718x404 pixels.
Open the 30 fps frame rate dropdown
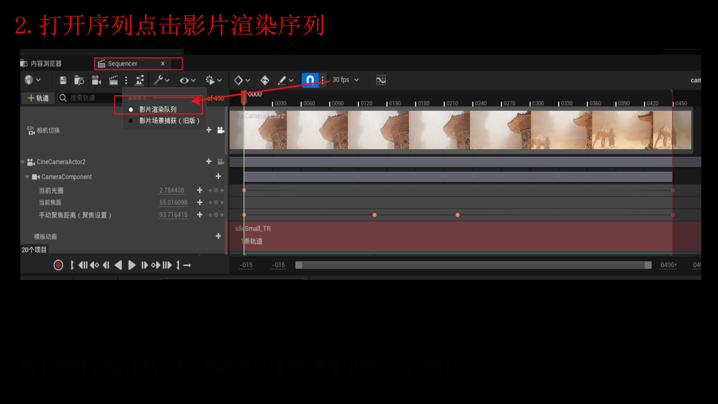[346, 80]
